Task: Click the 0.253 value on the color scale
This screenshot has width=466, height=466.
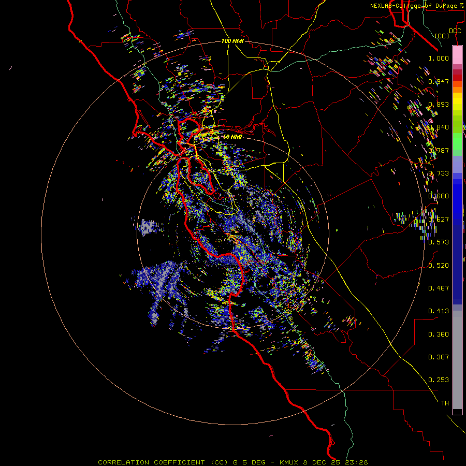Action: (x=439, y=380)
